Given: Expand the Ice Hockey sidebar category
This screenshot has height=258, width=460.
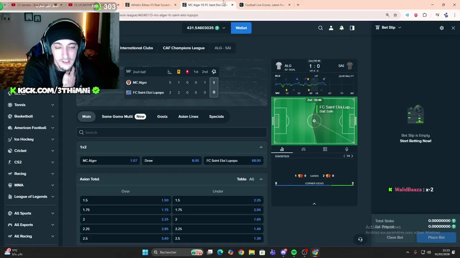Looking at the screenshot, I should point(52,139).
